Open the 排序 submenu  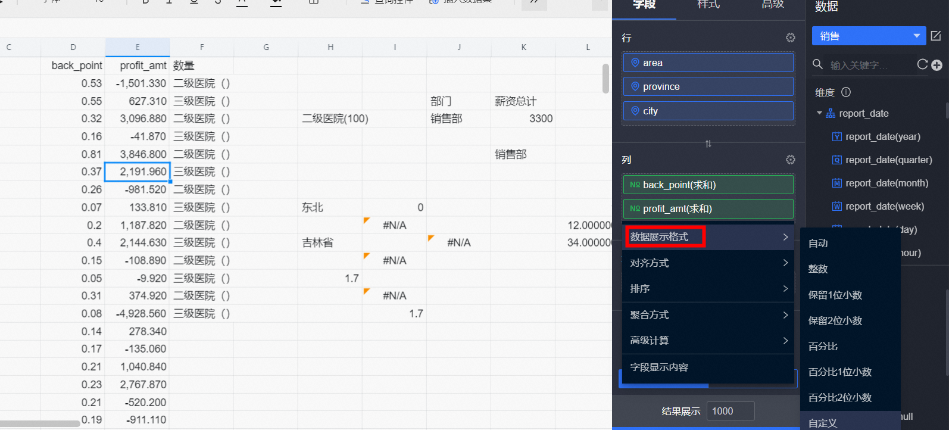click(x=708, y=289)
